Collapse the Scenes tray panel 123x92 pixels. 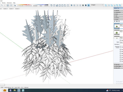[x=118, y=19]
